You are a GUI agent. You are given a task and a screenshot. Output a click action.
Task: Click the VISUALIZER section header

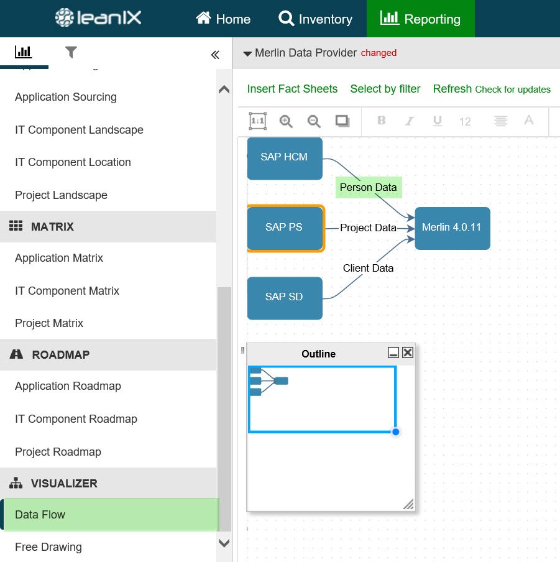click(108, 483)
